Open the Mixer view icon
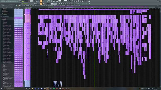 [66, 4]
